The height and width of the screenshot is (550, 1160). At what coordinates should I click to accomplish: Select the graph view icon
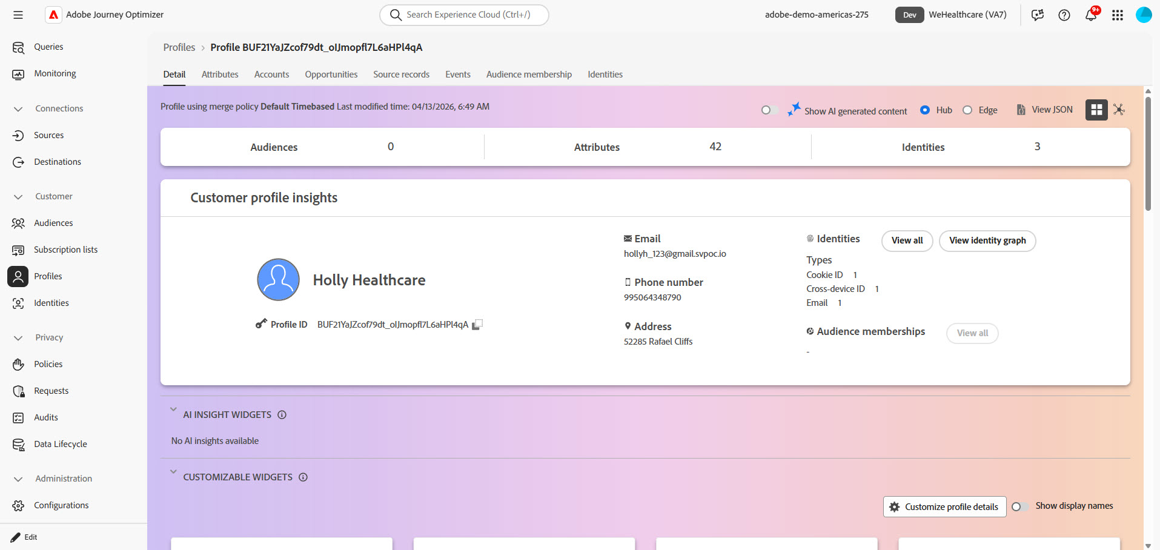[1119, 110]
